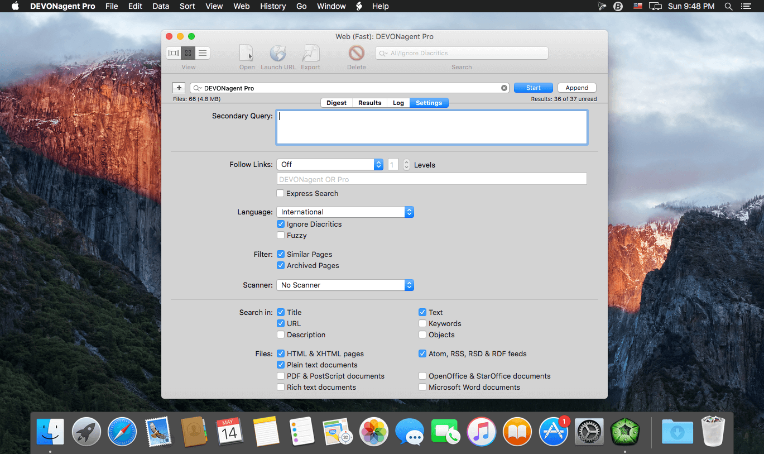The height and width of the screenshot is (454, 764).
Task: Open the Sort menu
Action: 188,6
